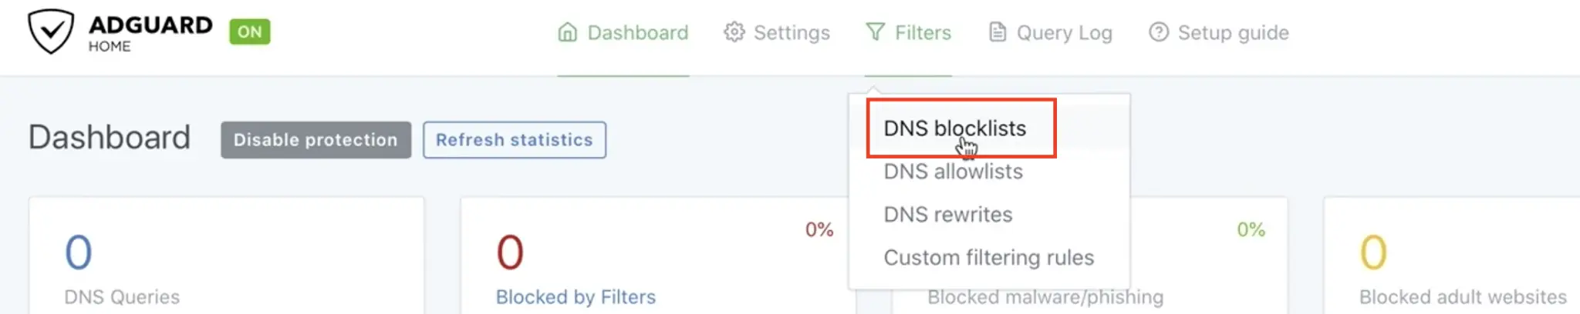
Task: Open the Setup guide page
Action: pyautogui.click(x=1233, y=32)
